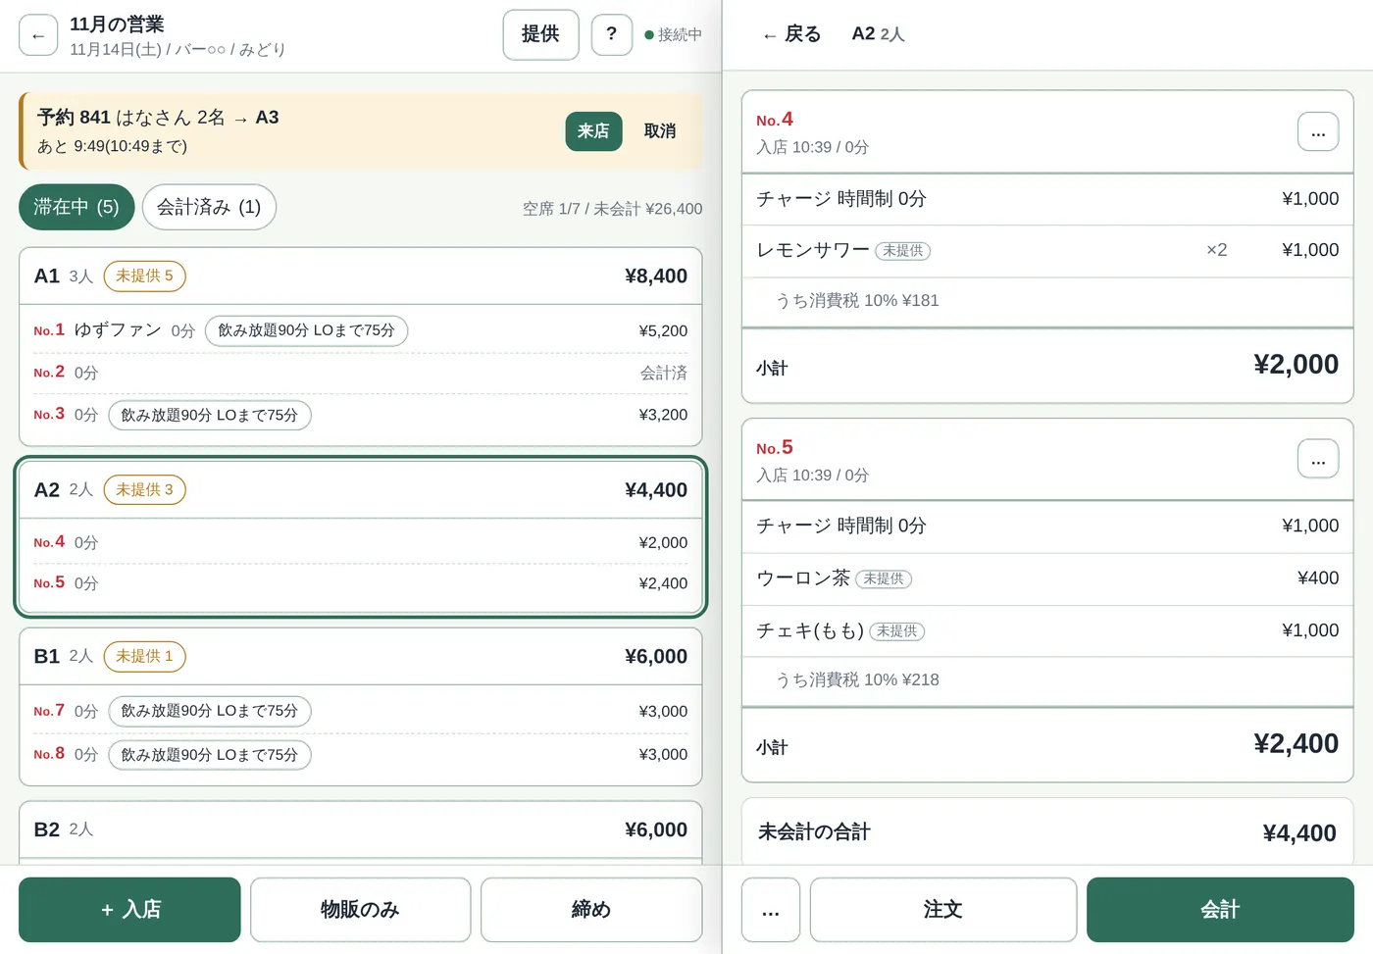Click 未提供 1 badge on B1
This screenshot has height=954, width=1373.
(x=144, y=657)
